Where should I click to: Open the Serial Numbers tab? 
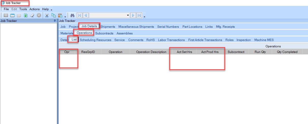coord(168,27)
